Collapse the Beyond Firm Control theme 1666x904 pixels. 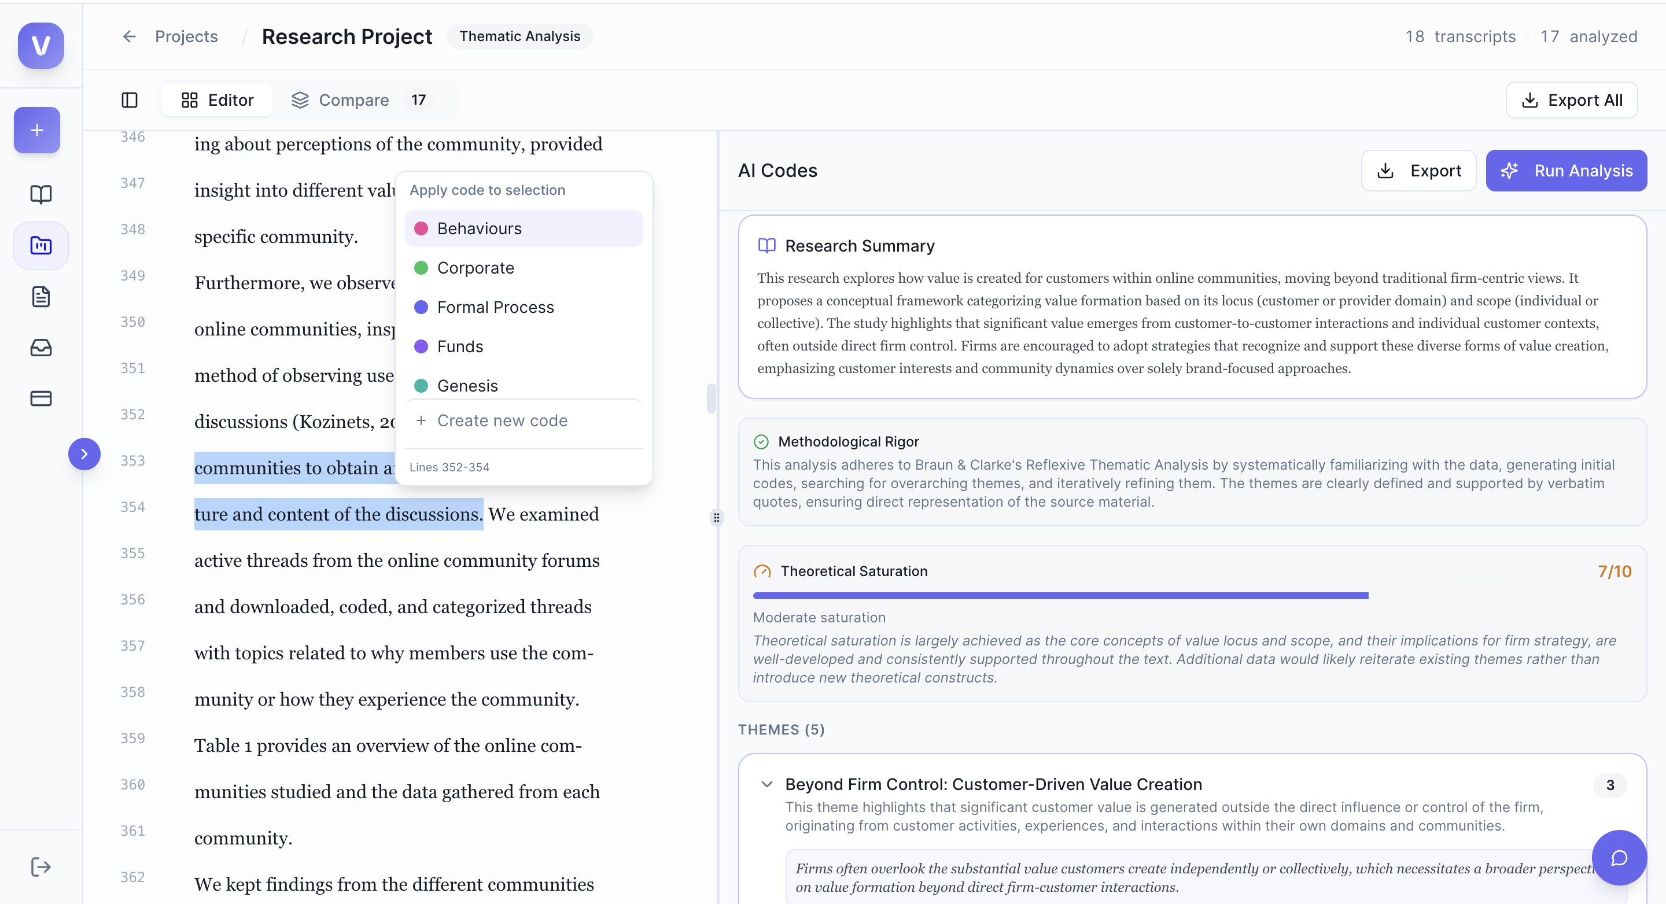(x=767, y=784)
